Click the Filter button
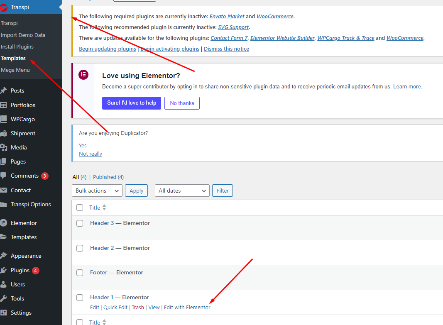Viewport: 443px width, 325px height. [x=223, y=191]
